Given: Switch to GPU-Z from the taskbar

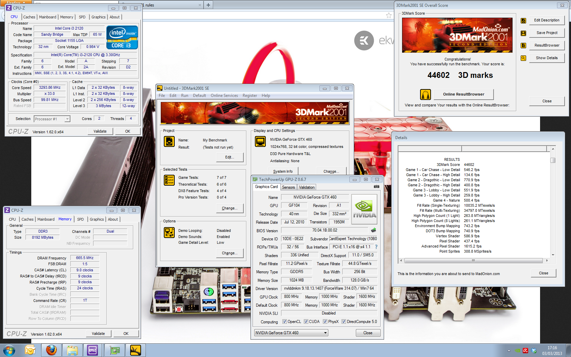Looking at the screenshot, I should (x=115, y=350).
